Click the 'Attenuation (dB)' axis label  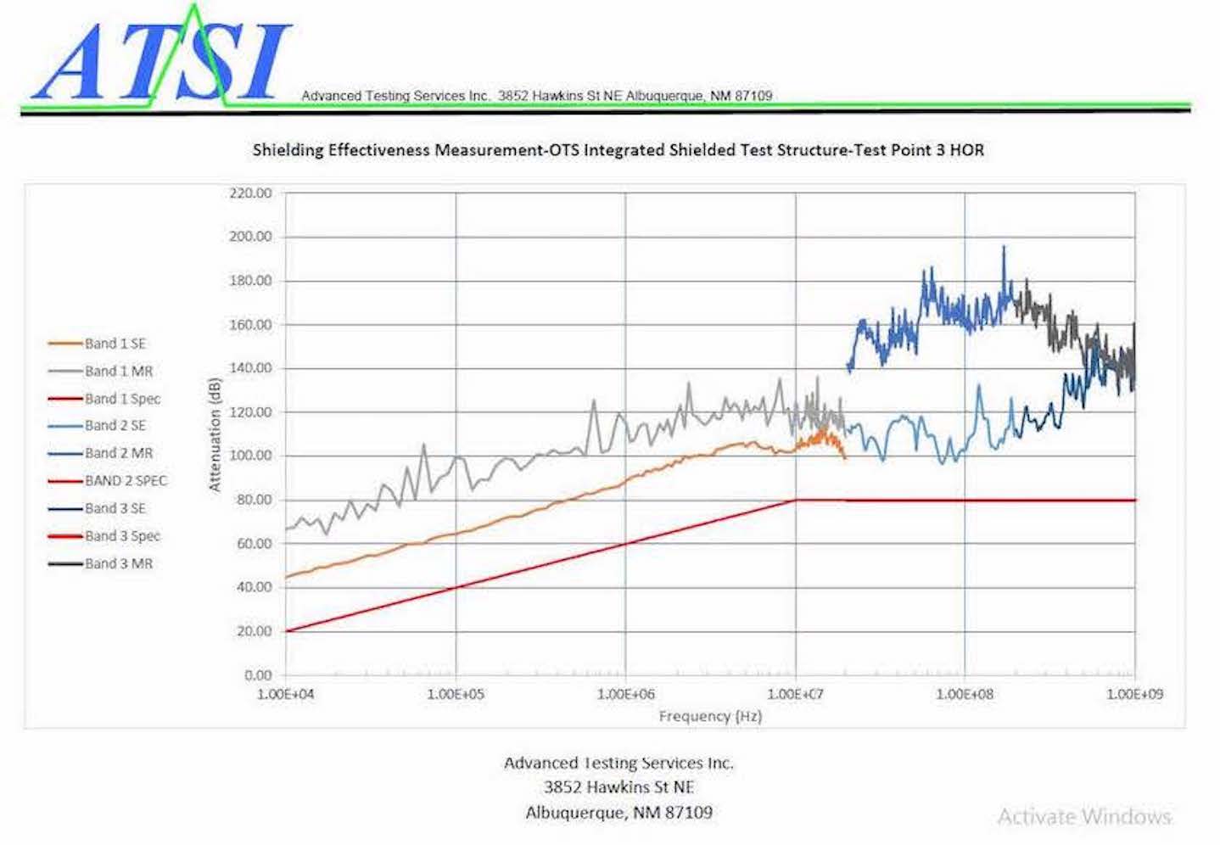215,434
